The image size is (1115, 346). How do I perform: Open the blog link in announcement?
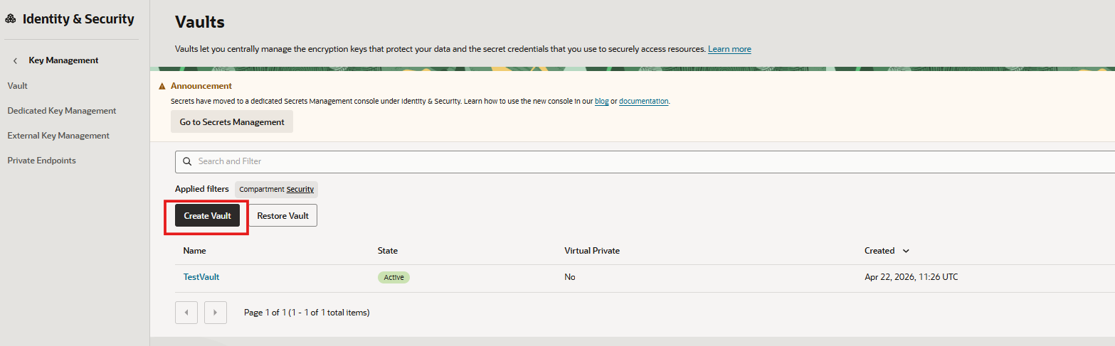601,102
